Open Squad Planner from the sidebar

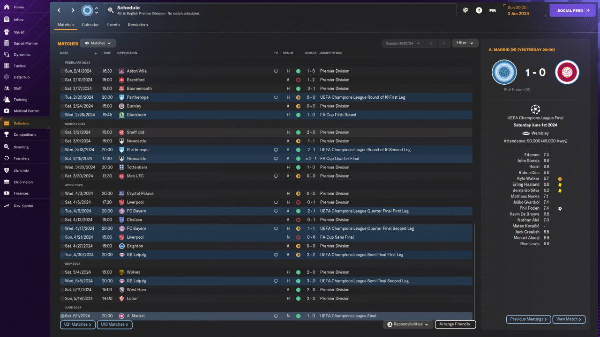point(25,44)
